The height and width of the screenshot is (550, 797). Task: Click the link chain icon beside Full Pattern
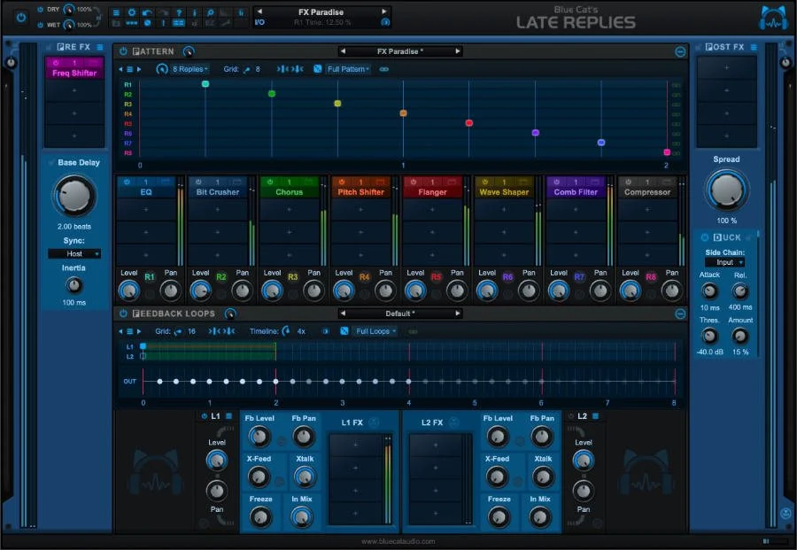click(383, 69)
